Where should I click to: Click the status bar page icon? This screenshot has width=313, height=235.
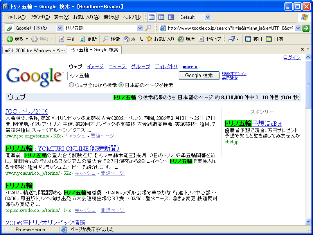[x=64, y=230]
